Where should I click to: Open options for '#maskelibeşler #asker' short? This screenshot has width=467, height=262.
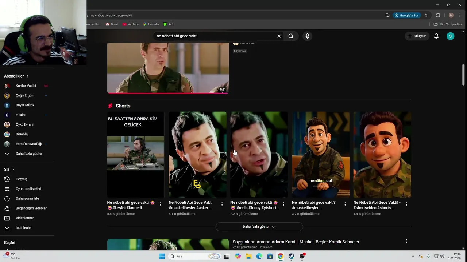point(222,205)
